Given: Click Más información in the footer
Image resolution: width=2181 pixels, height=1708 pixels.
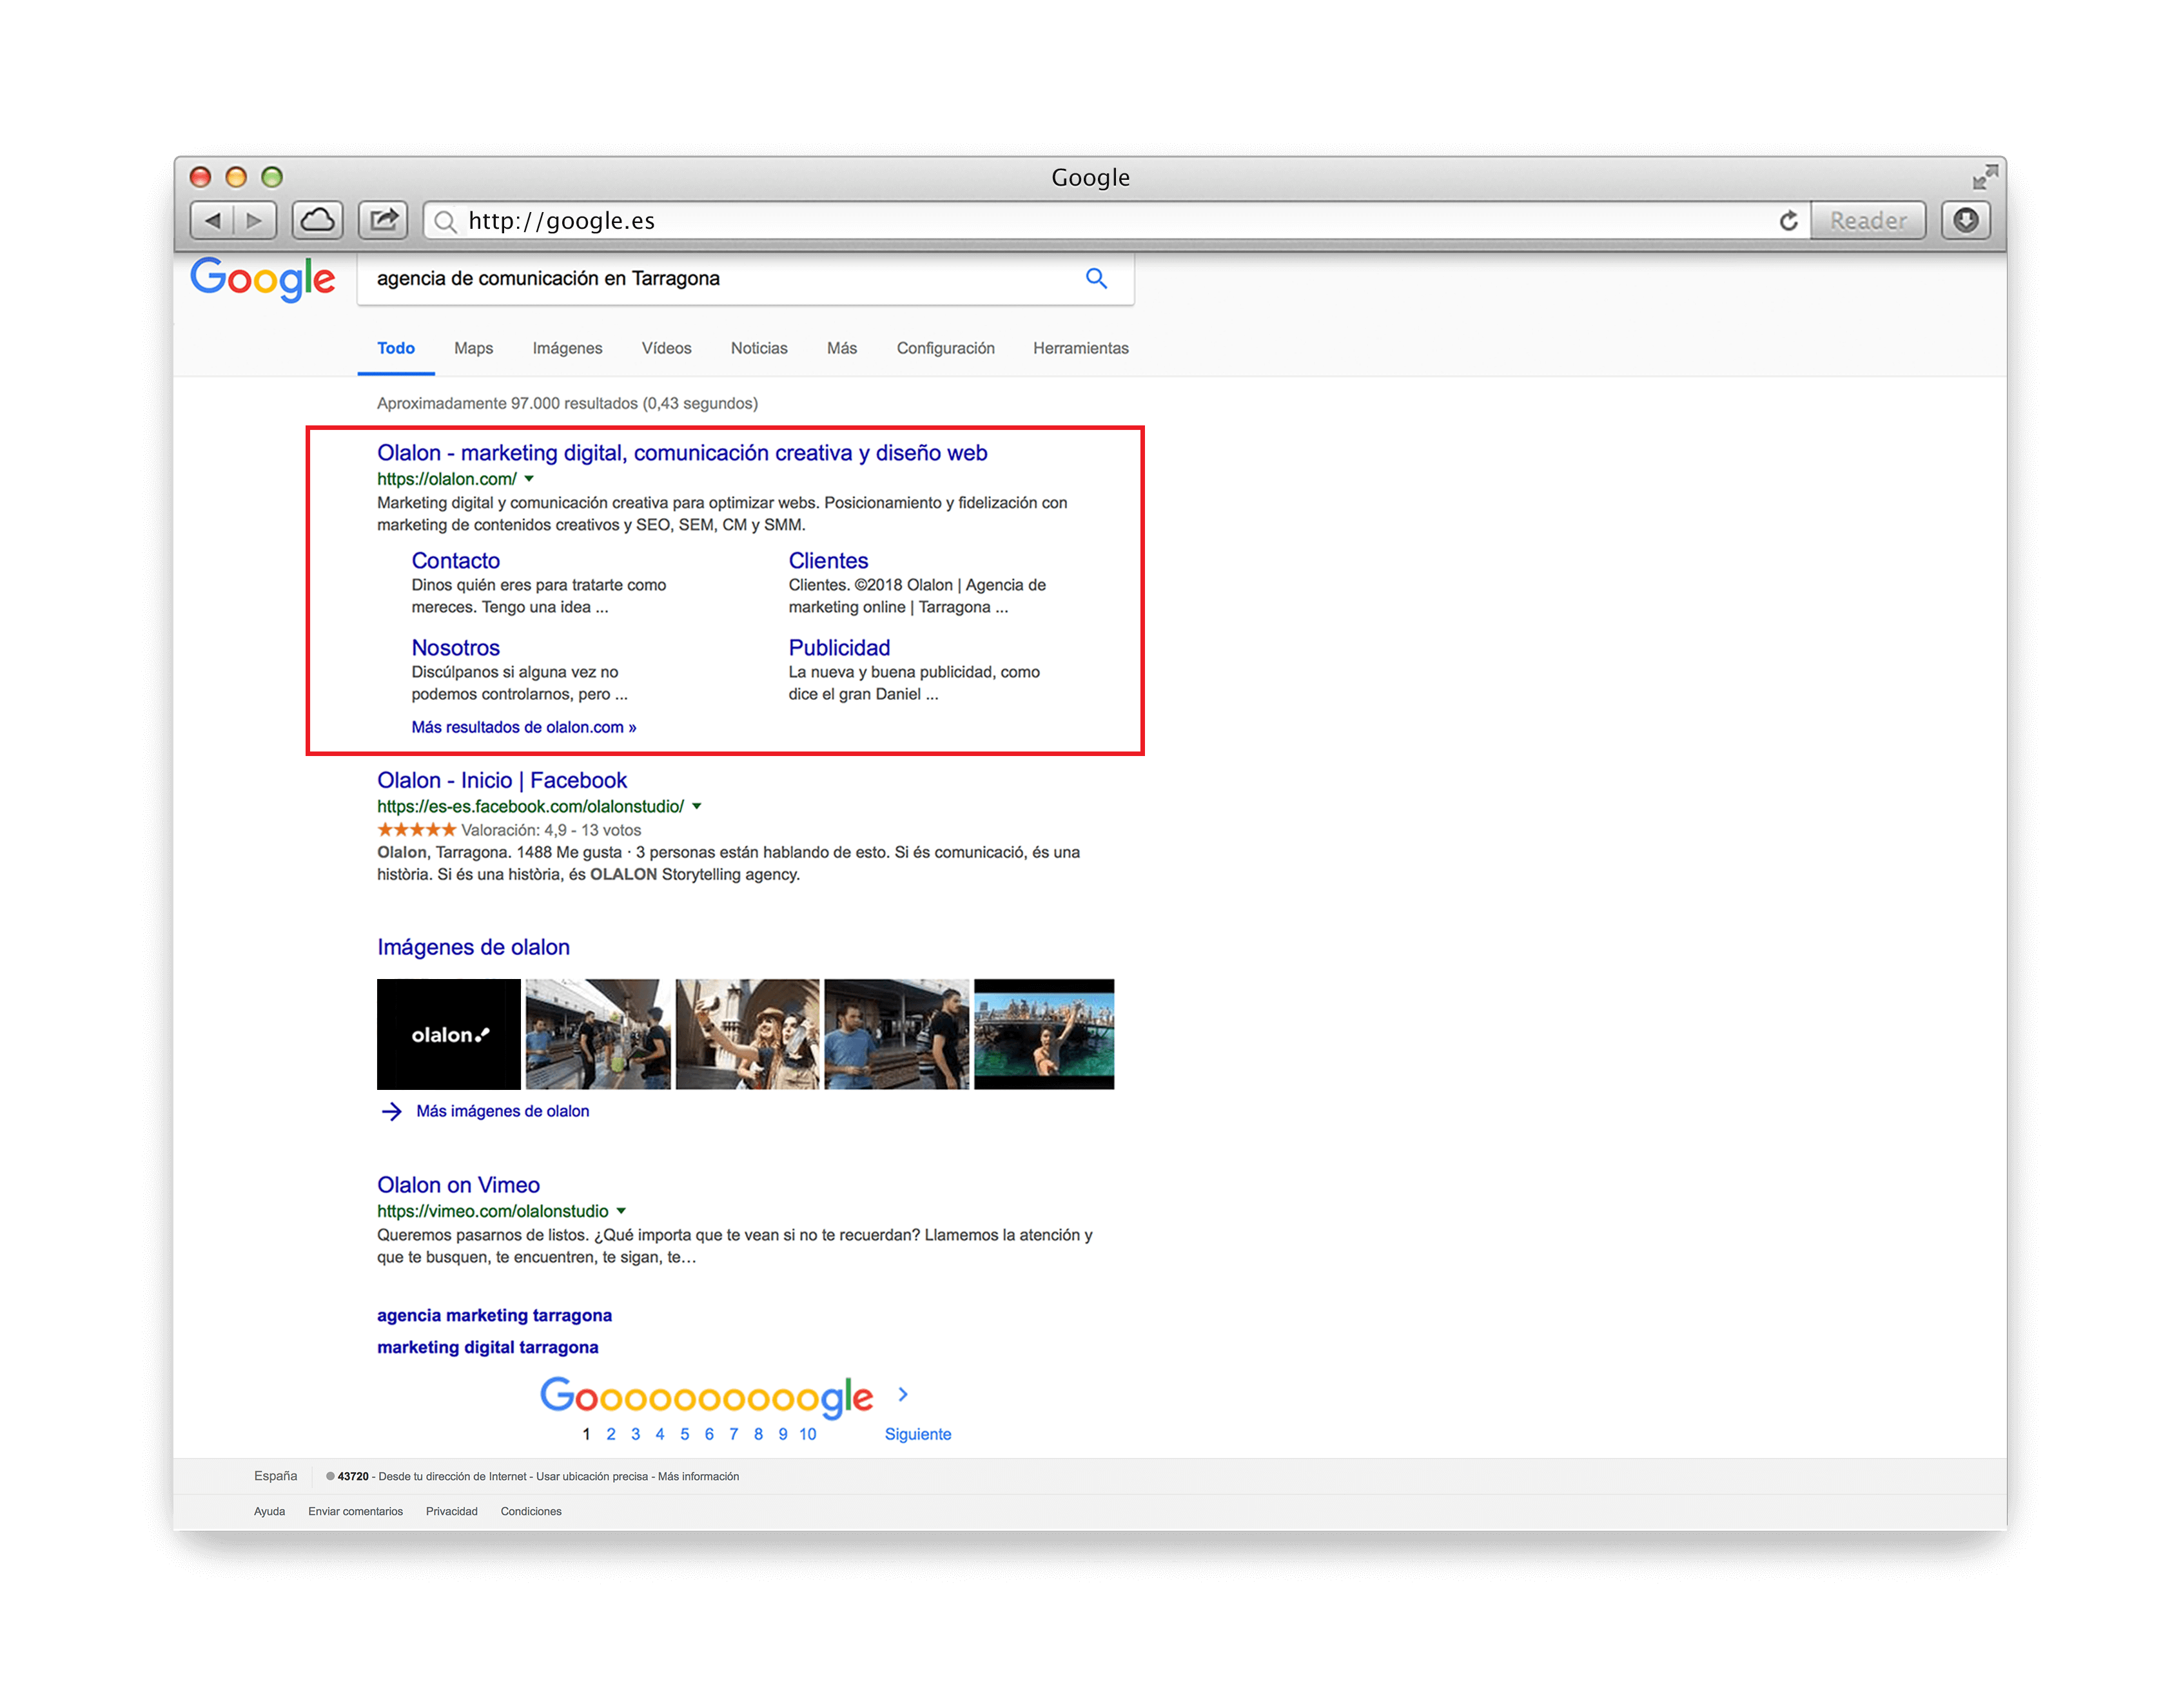Looking at the screenshot, I should tap(698, 1476).
